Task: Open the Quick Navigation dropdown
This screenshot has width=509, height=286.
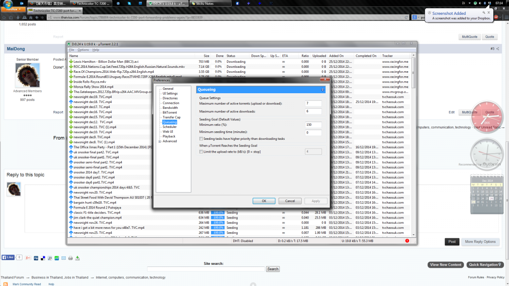Action: pos(486,265)
